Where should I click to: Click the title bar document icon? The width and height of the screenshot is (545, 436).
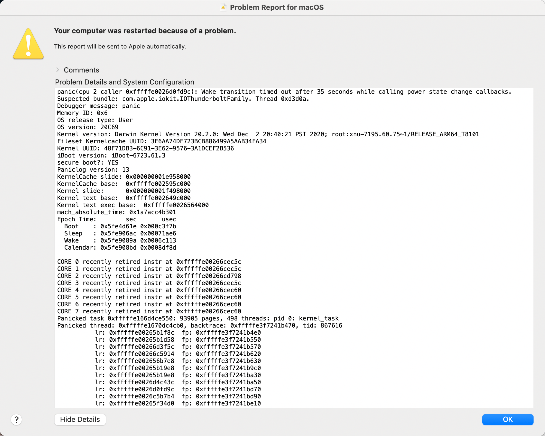223,7
